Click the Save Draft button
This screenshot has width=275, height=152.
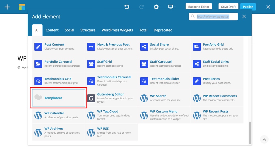(x=228, y=7)
